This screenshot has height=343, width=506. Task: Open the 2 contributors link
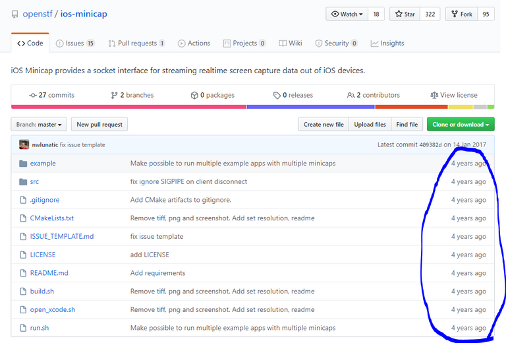(374, 95)
